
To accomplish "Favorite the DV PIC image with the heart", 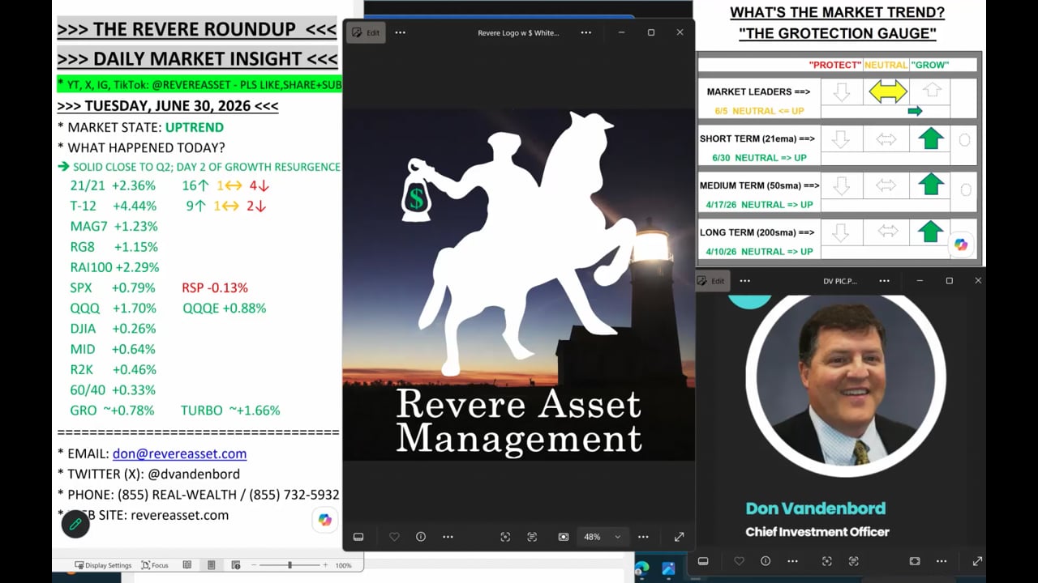I will pos(739,561).
